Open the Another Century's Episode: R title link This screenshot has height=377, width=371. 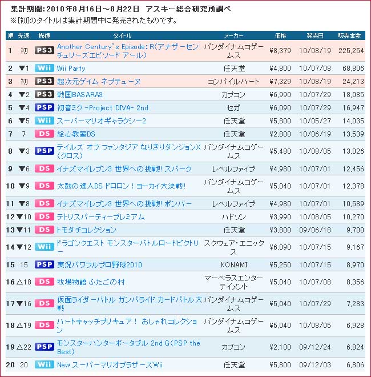pyautogui.click(x=128, y=51)
